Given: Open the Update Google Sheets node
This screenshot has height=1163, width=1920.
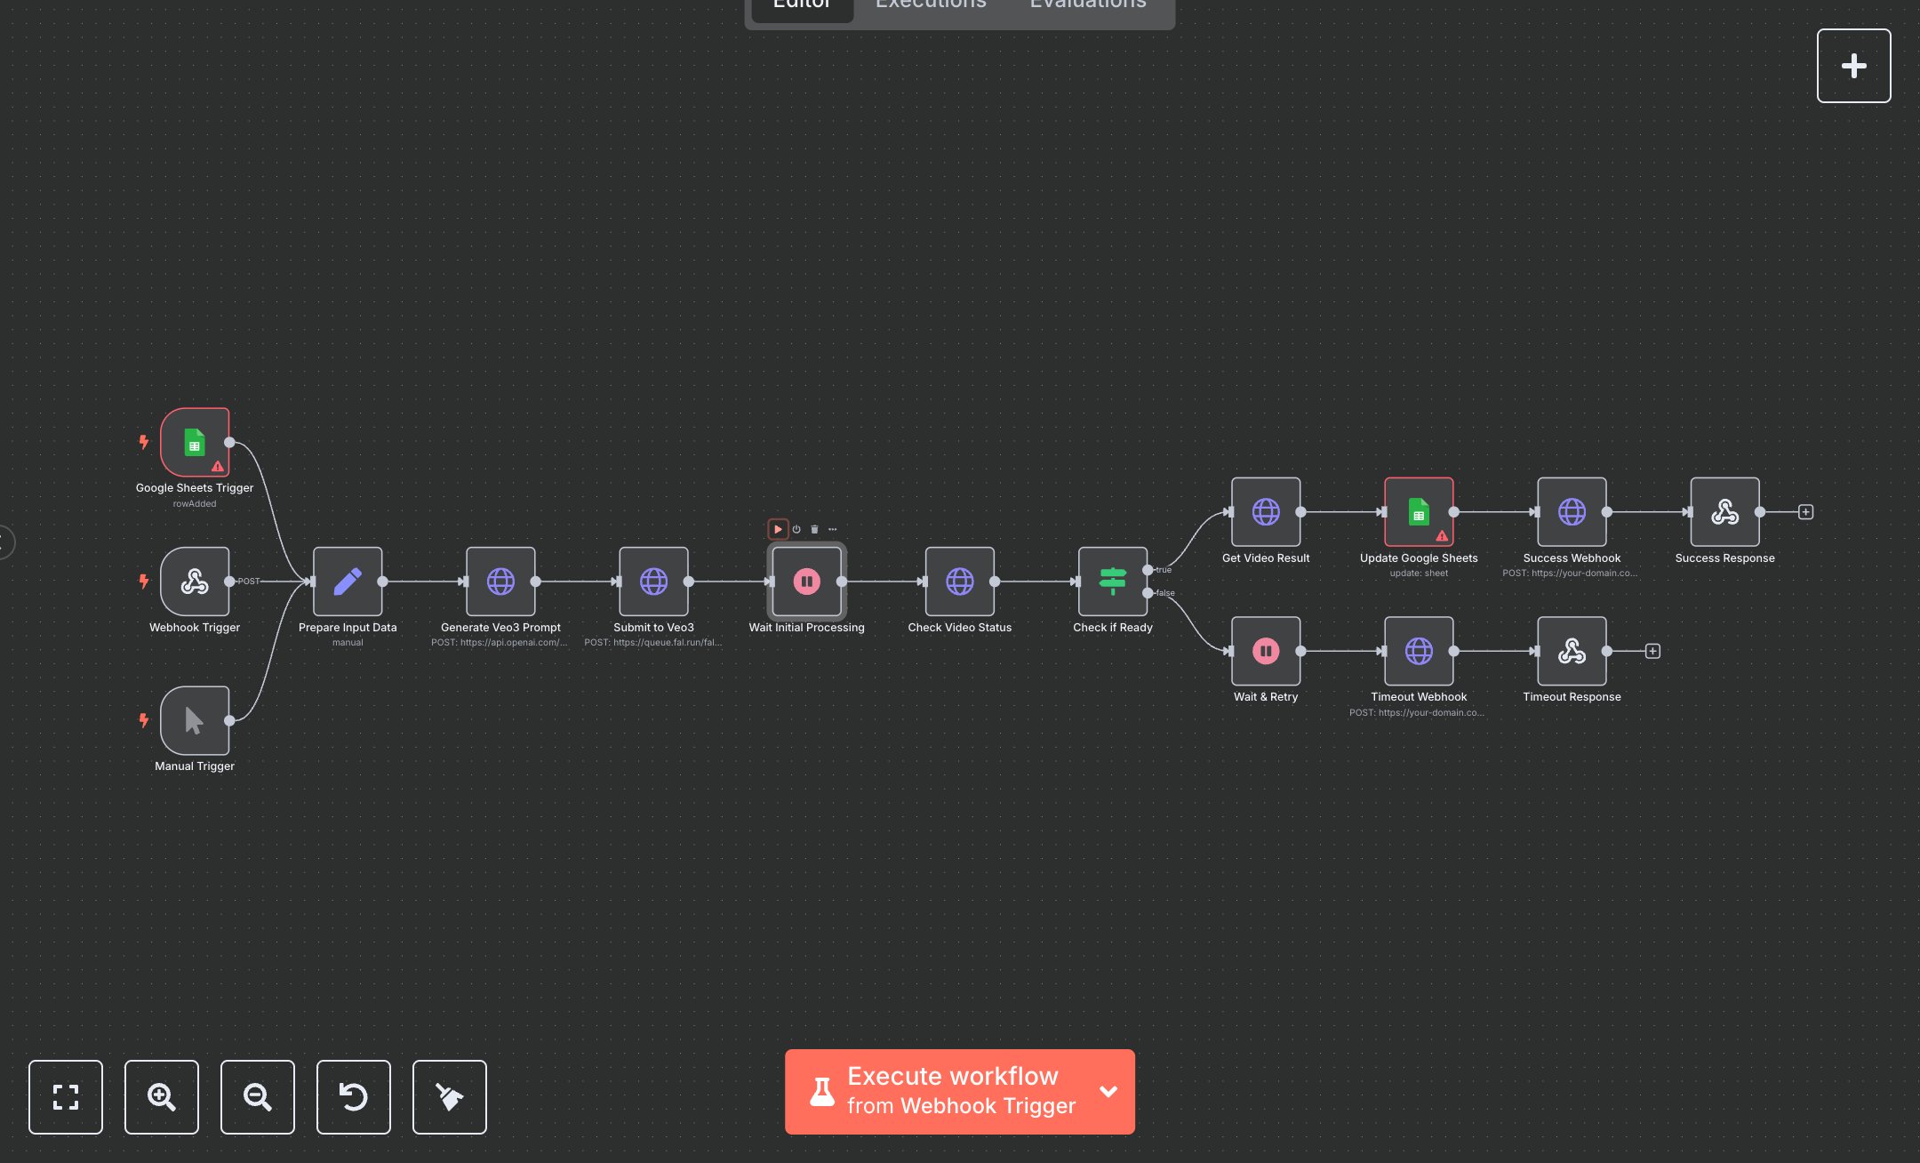Looking at the screenshot, I should (x=1418, y=511).
